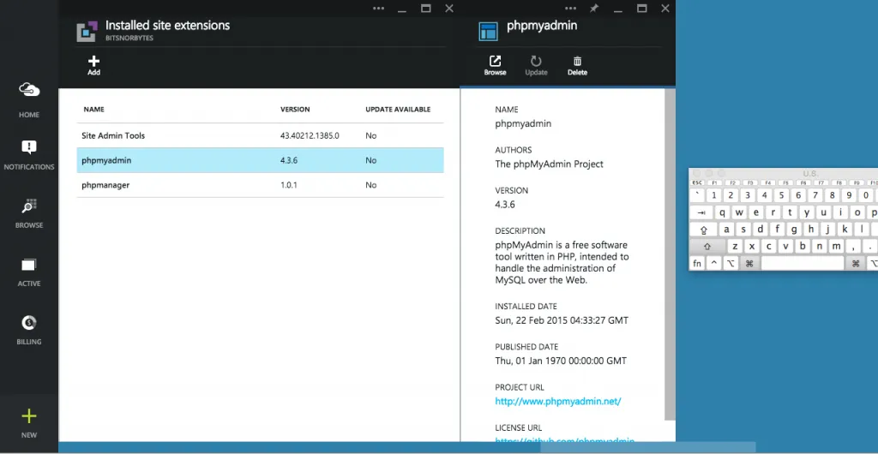Open the Billing sidebar icon
The height and width of the screenshot is (454, 878).
coord(29,323)
